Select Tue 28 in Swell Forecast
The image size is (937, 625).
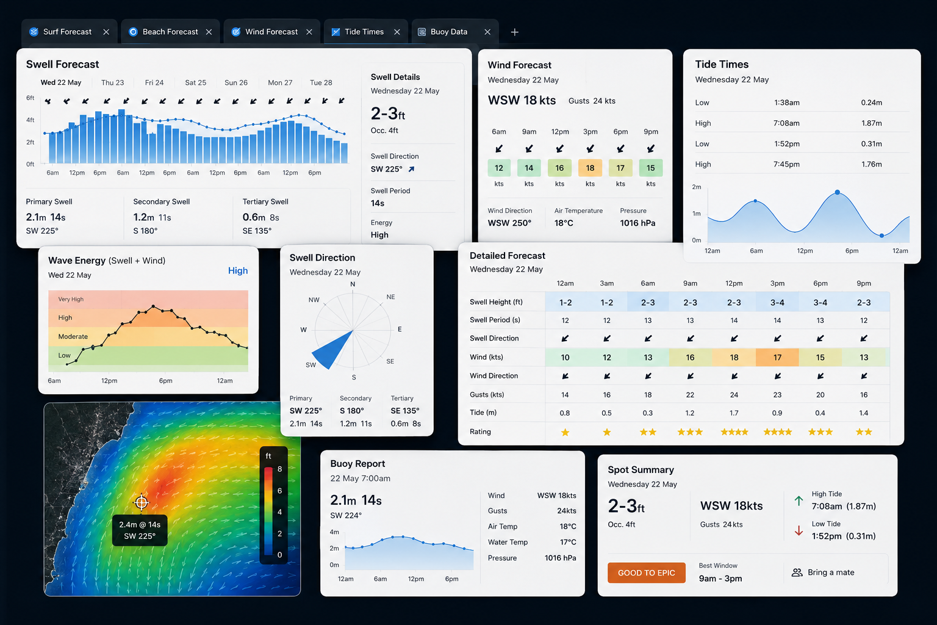pos(321,82)
